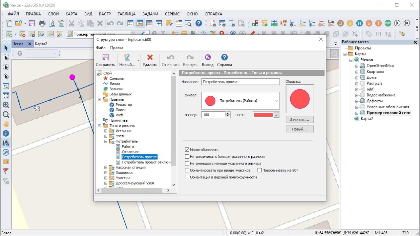This screenshot has width=420, height=236.
Task: Click the binoculars search tool
Action: [x=6, y=143]
